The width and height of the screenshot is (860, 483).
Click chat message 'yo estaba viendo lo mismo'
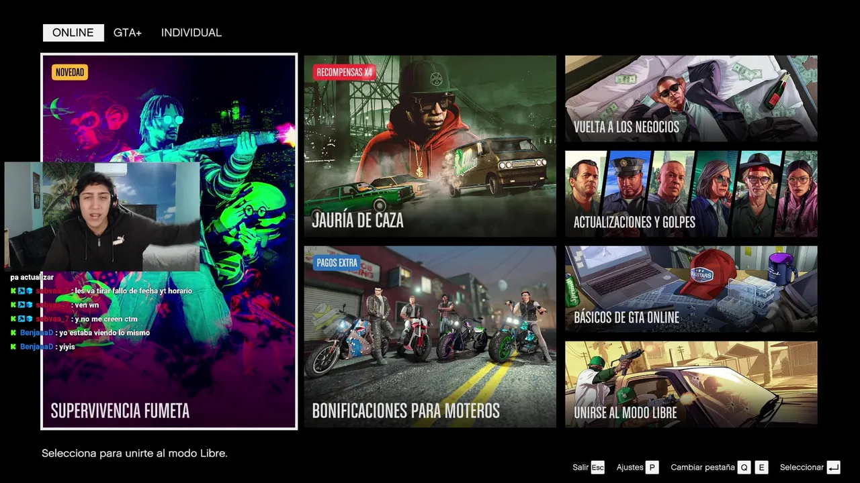coord(104,333)
